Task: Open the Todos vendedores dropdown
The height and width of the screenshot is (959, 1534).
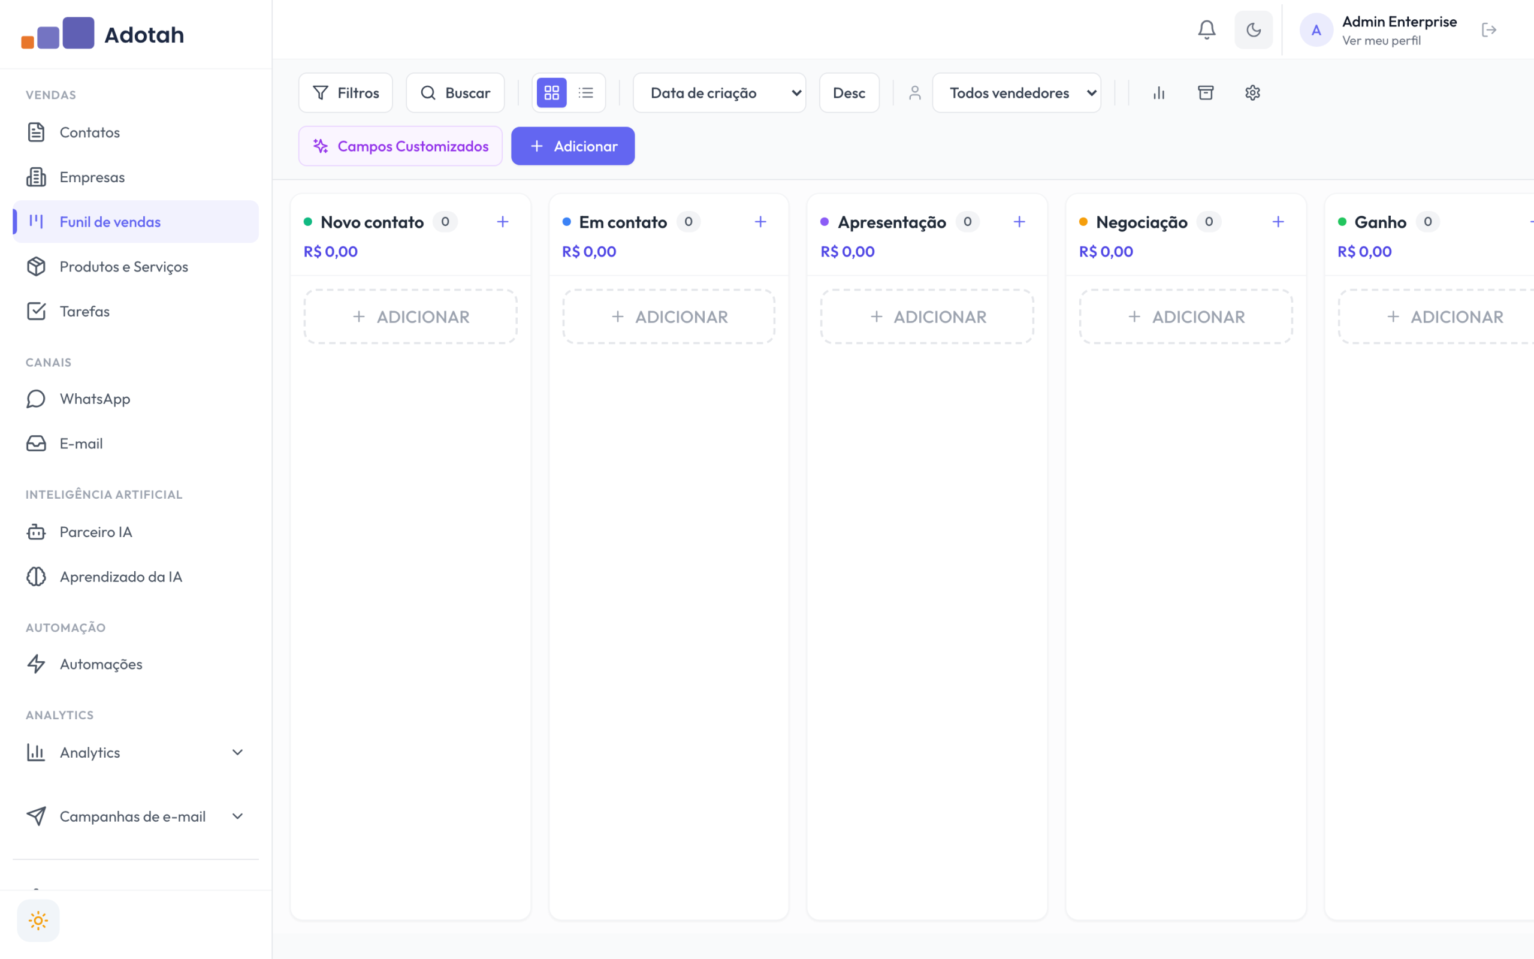Action: point(1017,94)
